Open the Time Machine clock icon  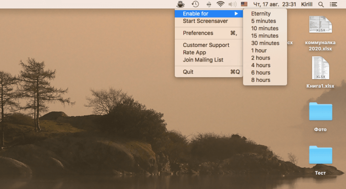195,4
